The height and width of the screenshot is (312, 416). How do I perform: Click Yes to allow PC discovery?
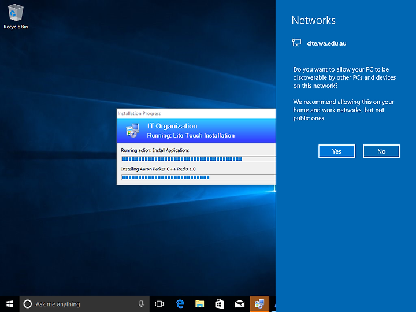(x=337, y=151)
